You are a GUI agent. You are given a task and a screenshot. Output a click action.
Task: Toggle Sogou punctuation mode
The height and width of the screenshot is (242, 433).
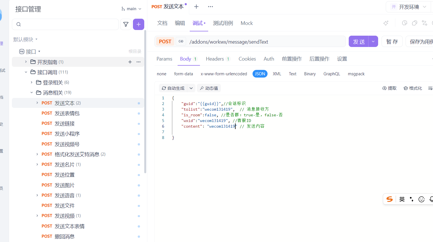click(x=412, y=199)
